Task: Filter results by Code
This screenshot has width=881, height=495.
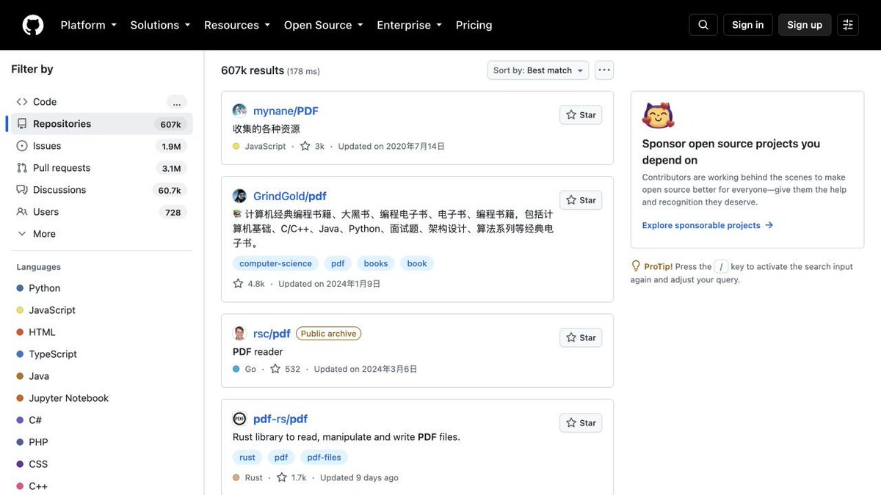Action: [x=102, y=102]
